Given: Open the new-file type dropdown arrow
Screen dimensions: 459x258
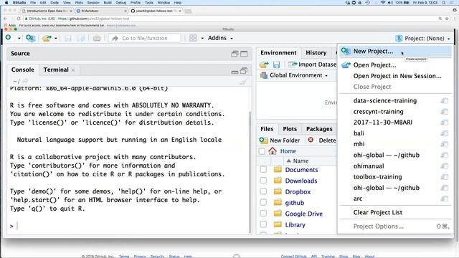Looking at the screenshot, I should click(x=19, y=38).
